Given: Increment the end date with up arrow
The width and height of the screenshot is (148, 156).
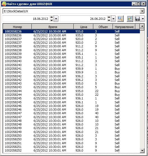Looking at the screenshot, I should tap(109, 17).
